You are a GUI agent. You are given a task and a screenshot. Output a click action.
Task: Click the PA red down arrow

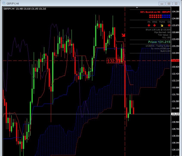coord(149,25)
